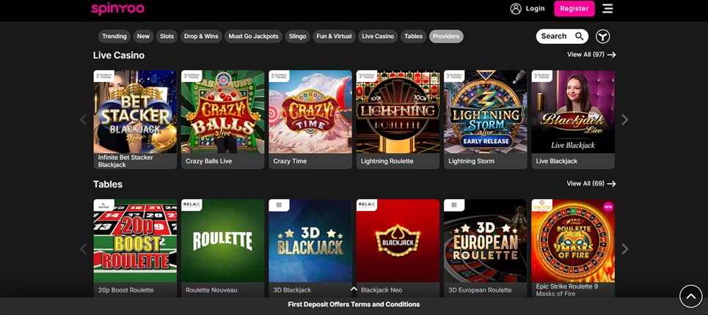The height and width of the screenshot is (315, 708).
Task: Open Blackjack Neo game tile
Action: (x=398, y=248)
